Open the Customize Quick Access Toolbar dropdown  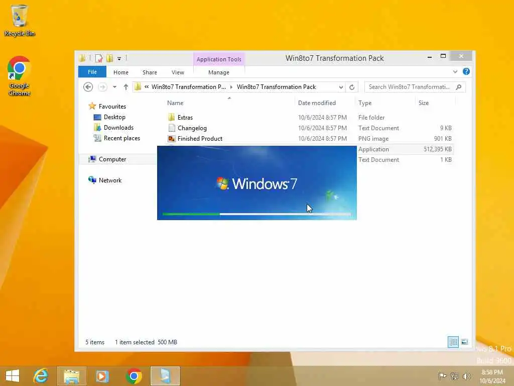119,58
